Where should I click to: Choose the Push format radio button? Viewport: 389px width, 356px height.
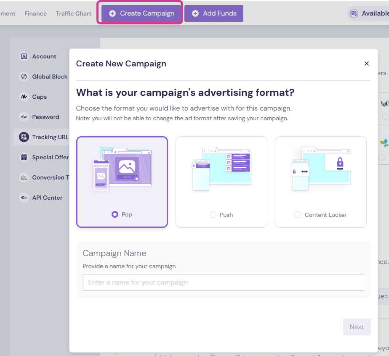[213, 214]
